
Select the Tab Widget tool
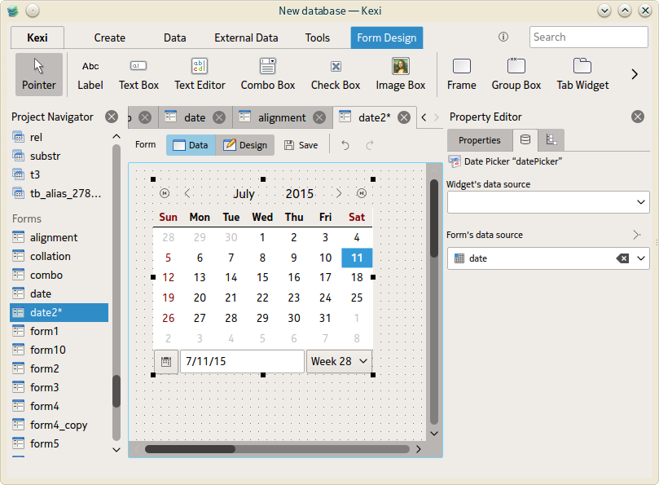click(x=582, y=74)
